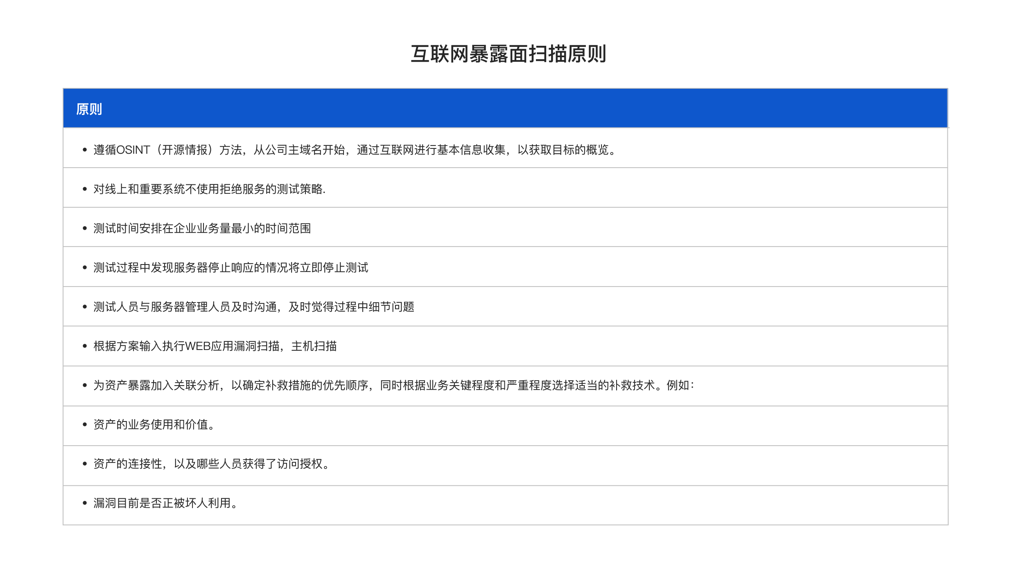
Task: Click the text 以获取目标的概览
Action: pos(563,150)
